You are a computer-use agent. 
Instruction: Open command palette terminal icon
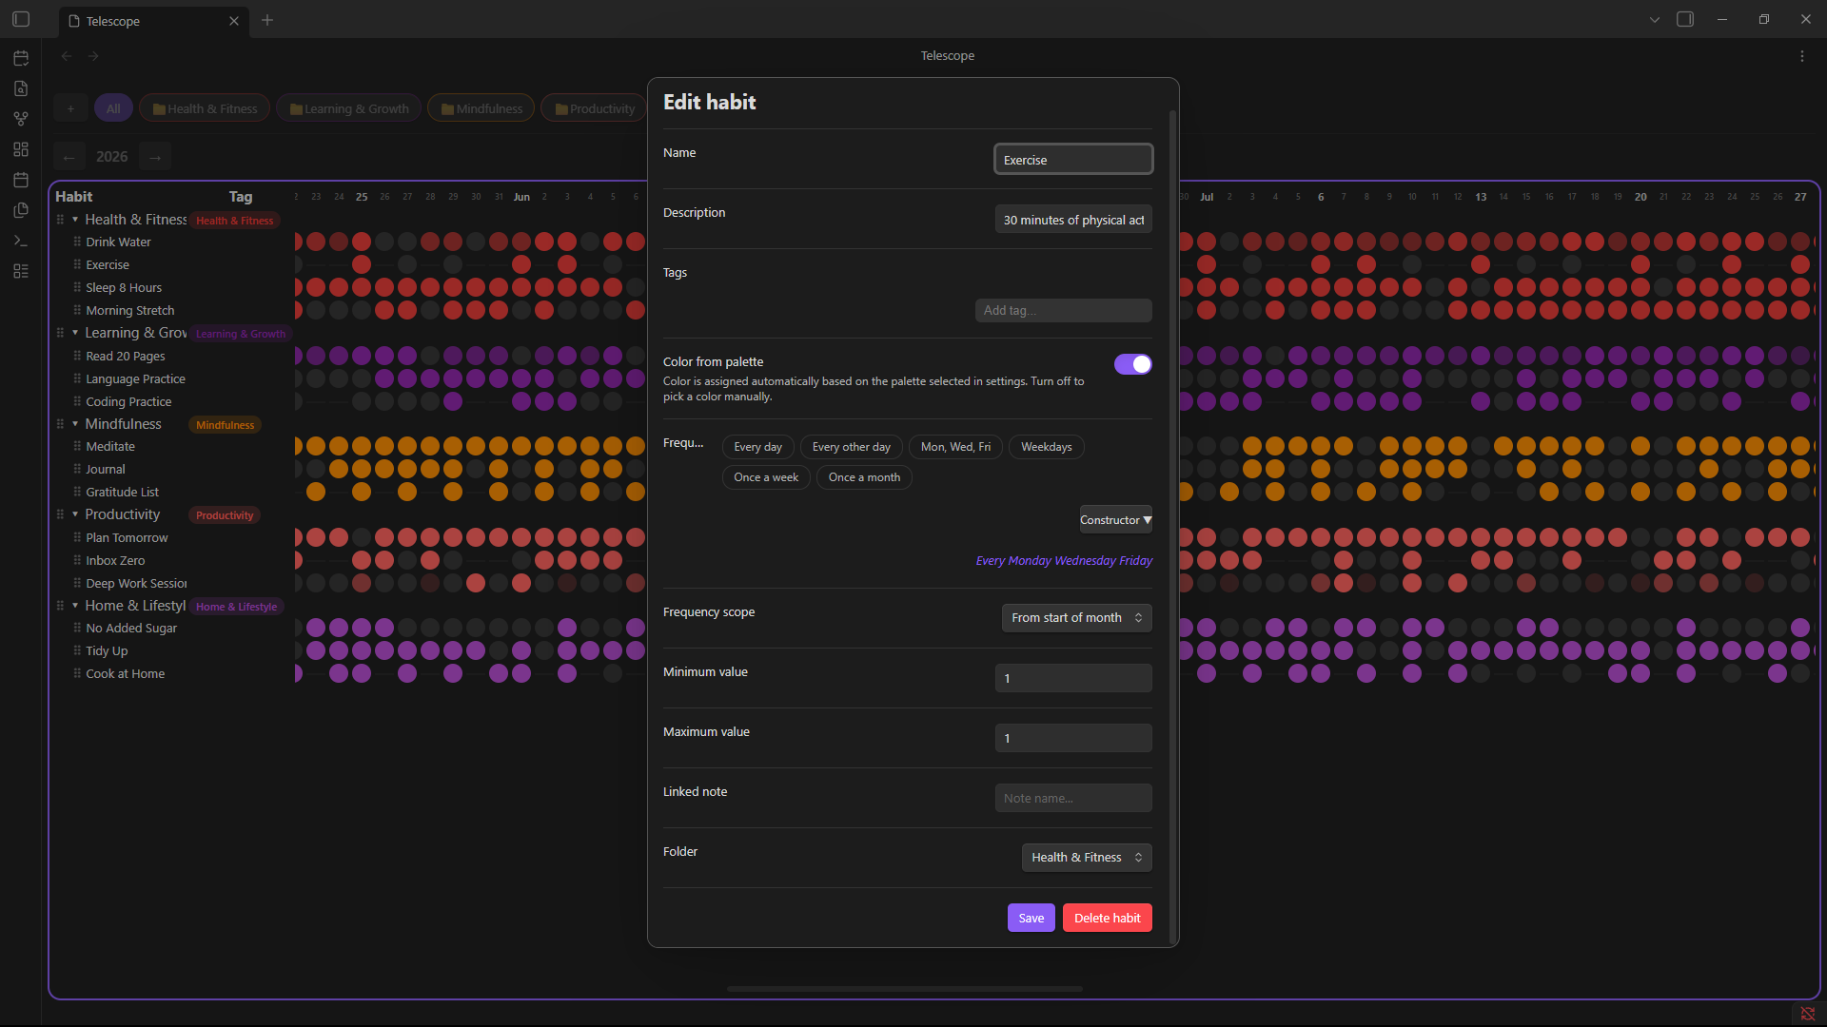[21, 241]
